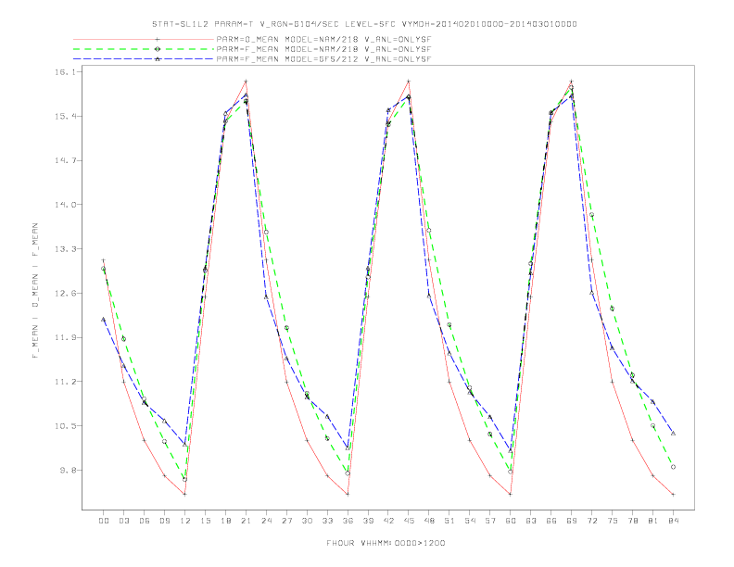The image size is (734, 567).
Task: Click the x-axis hour label 69
Action: 571,521
